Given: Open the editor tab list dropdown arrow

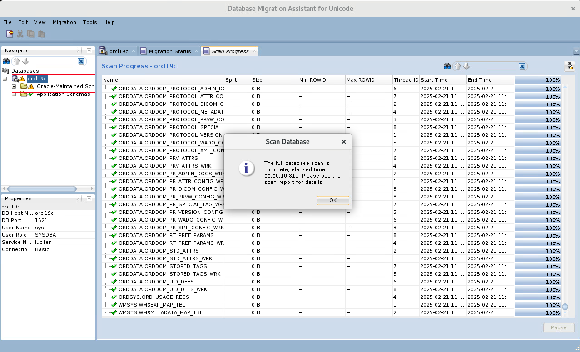Looking at the screenshot, I should (576, 51).
